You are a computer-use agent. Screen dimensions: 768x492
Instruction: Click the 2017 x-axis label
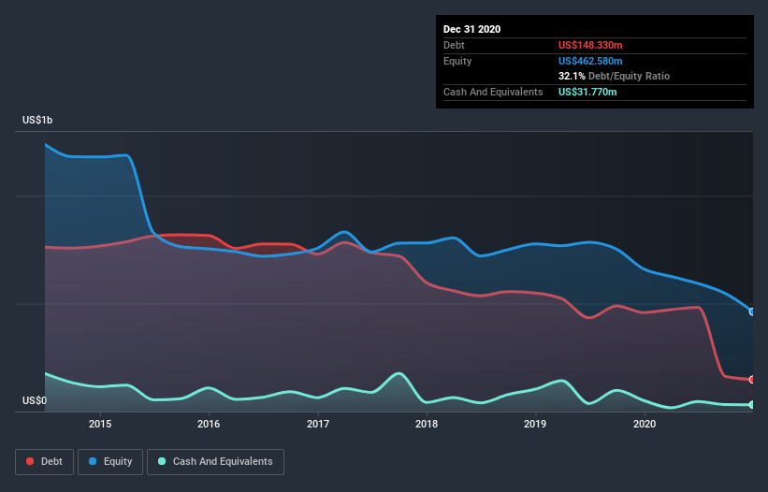click(318, 424)
